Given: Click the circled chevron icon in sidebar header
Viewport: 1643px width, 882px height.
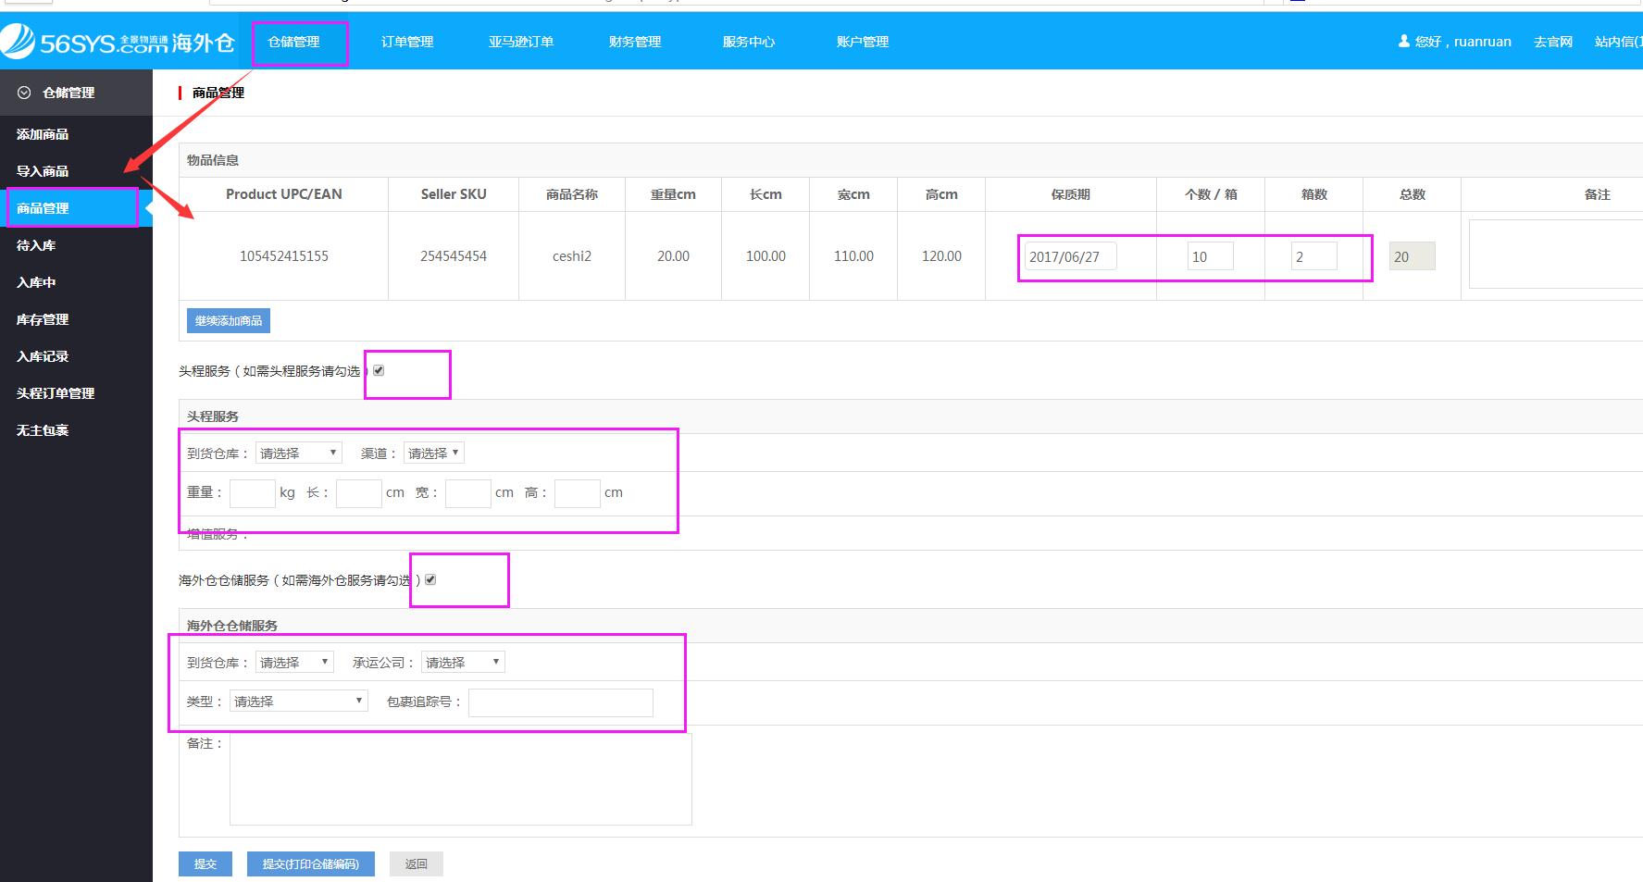Looking at the screenshot, I should (x=25, y=93).
